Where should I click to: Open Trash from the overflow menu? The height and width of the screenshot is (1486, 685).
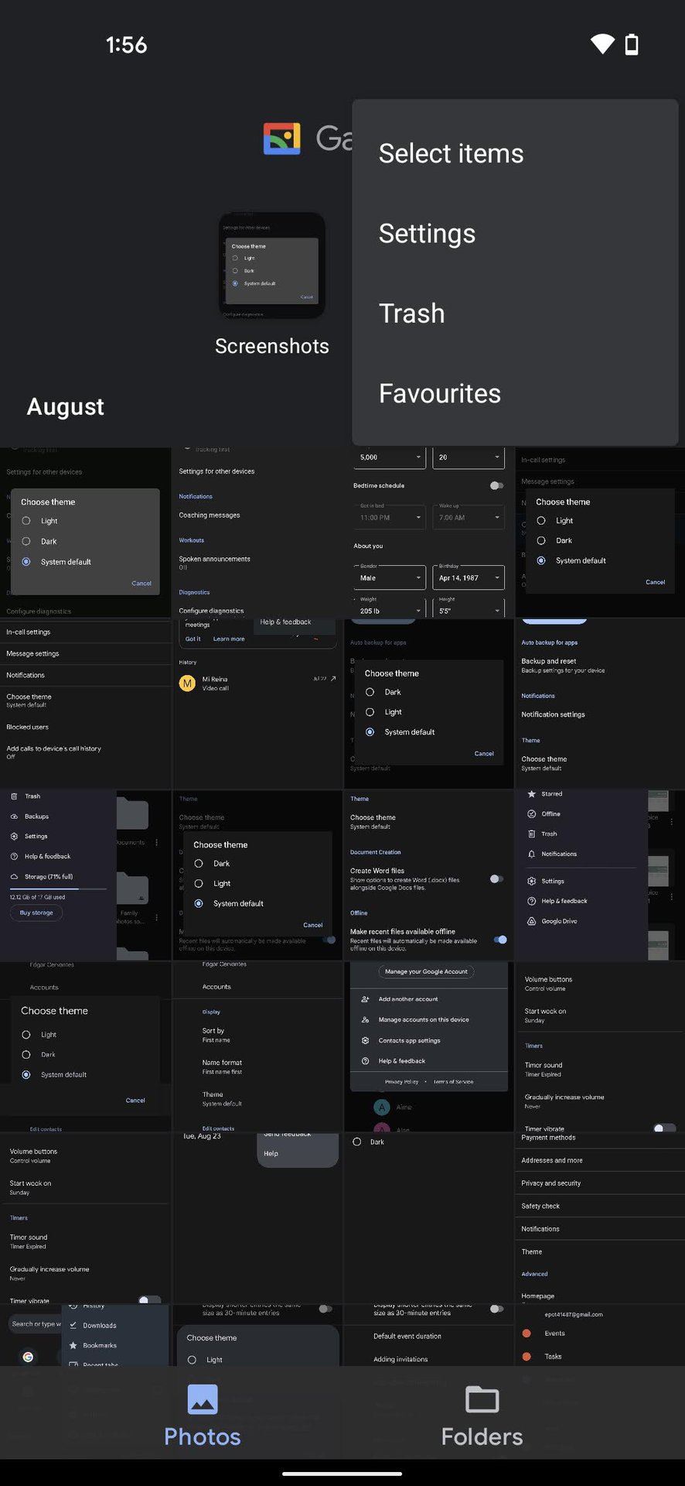pyautogui.click(x=411, y=313)
